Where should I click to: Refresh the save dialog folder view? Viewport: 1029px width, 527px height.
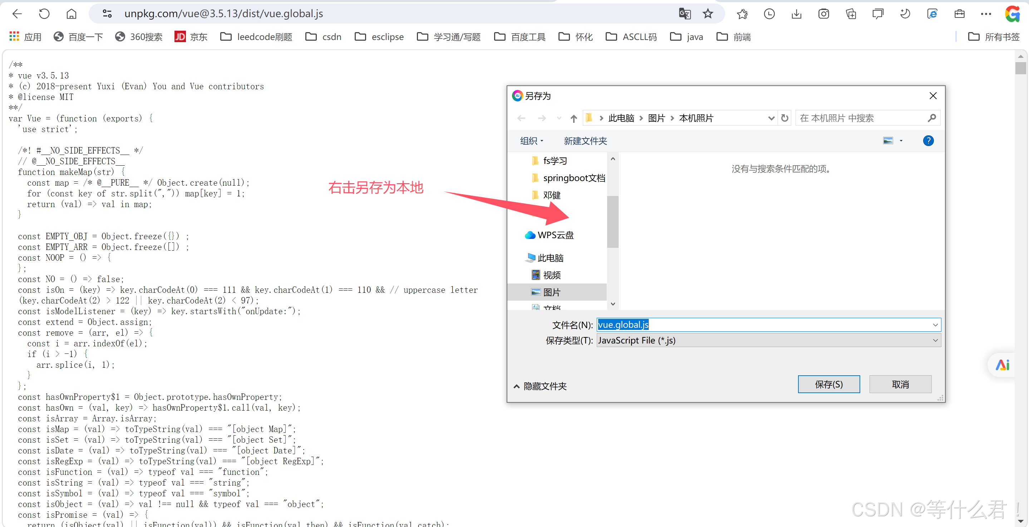coord(785,118)
